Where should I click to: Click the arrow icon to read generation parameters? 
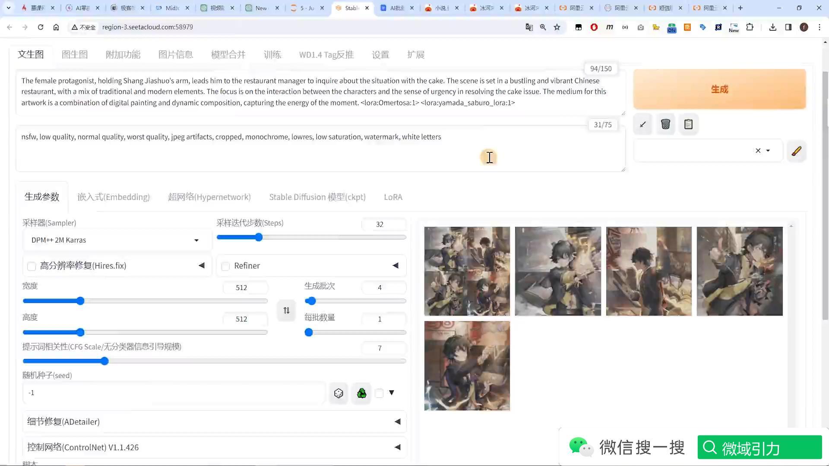[643, 125]
